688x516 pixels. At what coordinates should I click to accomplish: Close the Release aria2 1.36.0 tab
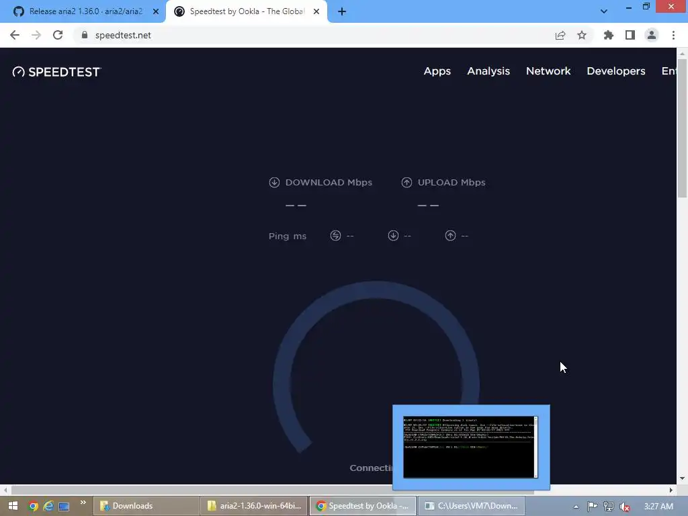click(x=156, y=11)
